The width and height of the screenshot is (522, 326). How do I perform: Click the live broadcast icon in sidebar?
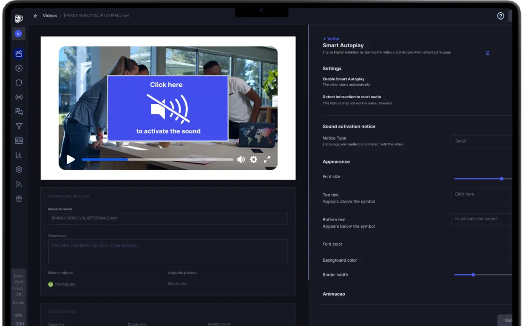18,97
